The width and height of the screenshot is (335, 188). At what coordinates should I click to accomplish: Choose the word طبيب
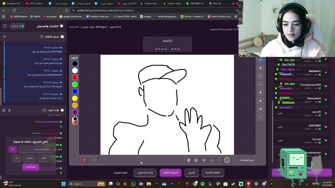pyautogui.click(x=43, y=158)
